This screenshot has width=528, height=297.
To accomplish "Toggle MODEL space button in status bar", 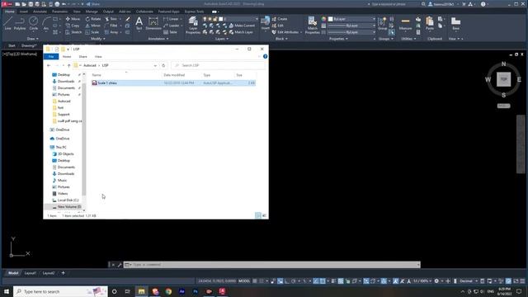I will [244, 280].
